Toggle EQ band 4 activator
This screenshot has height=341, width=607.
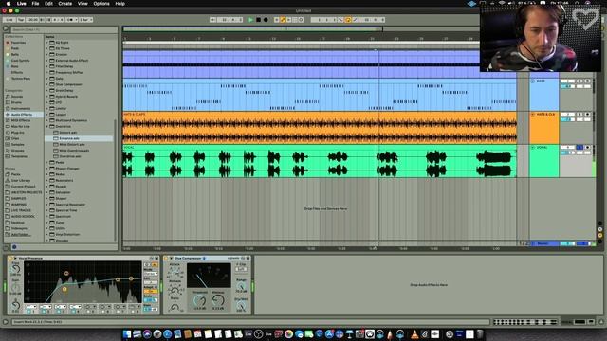pyautogui.click(x=73, y=311)
